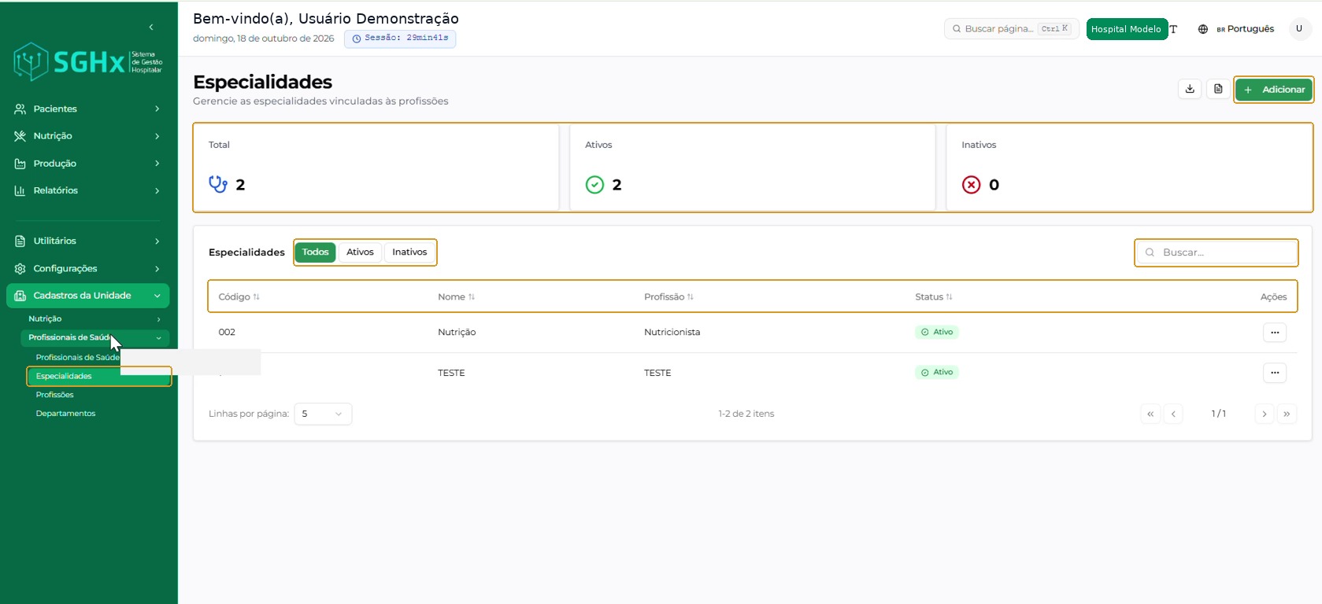Open actions menu for row 002
This screenshot has width=1322, height=604.
(x=1275, y=333)
